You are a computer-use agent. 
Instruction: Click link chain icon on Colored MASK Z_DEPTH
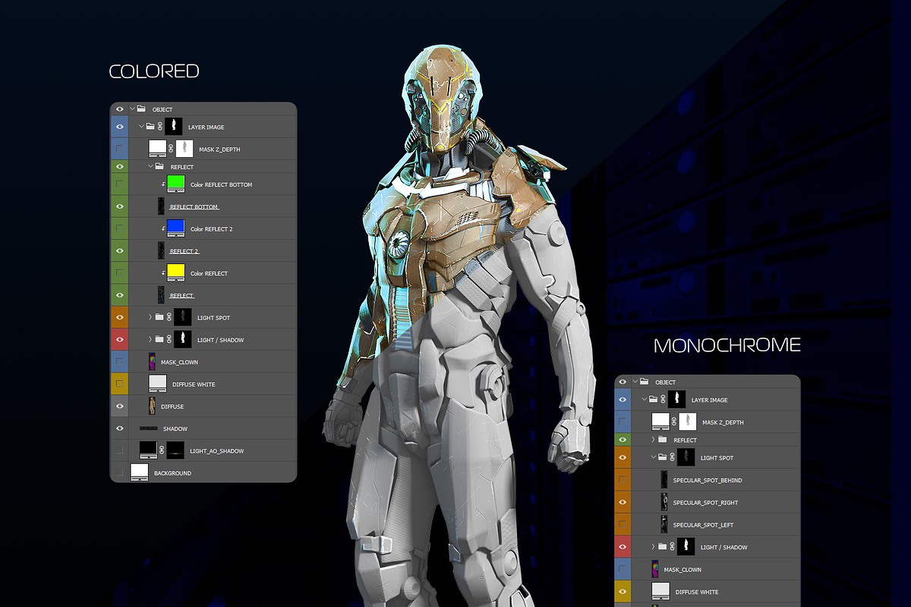(x=171, y=149)
